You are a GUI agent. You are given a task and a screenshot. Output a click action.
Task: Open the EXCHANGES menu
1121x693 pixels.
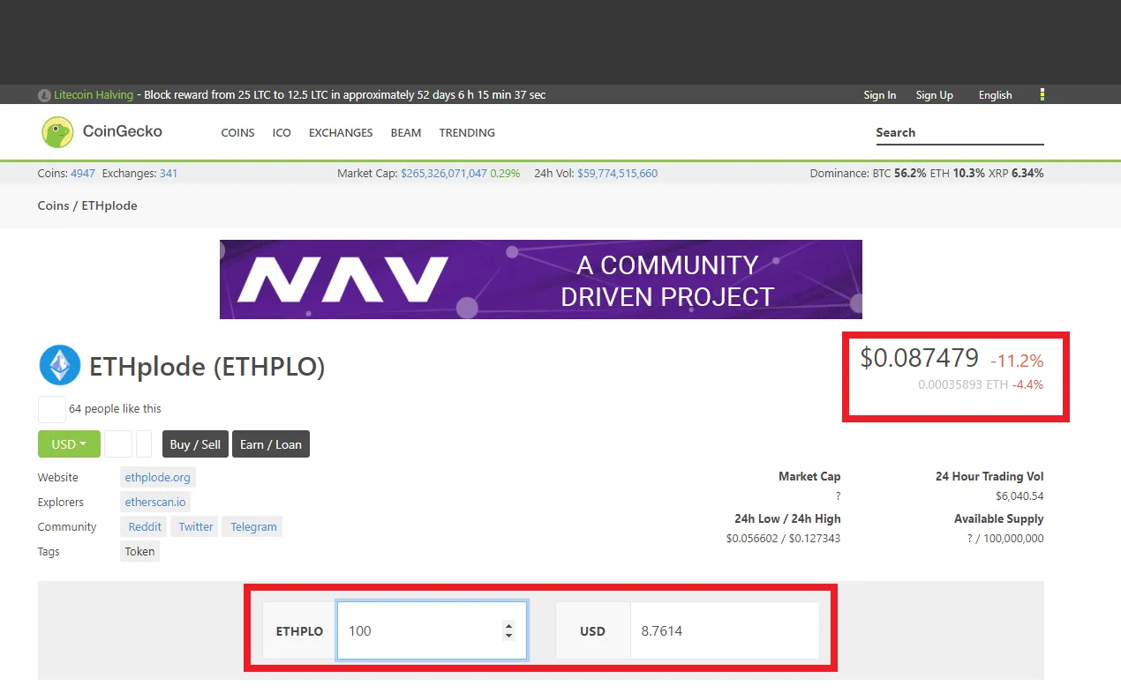(x=341, y=133)
